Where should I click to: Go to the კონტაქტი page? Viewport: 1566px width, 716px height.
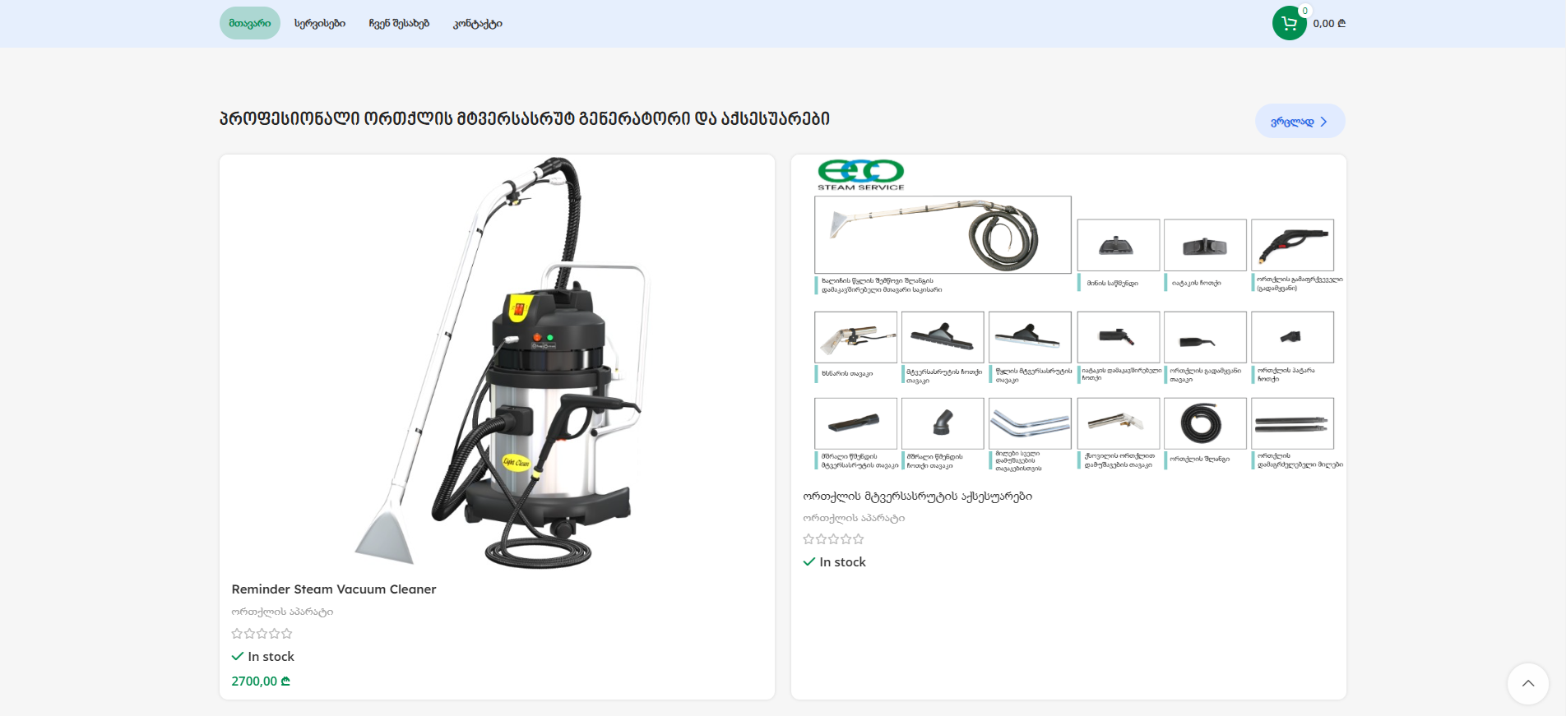click(477, 23)
